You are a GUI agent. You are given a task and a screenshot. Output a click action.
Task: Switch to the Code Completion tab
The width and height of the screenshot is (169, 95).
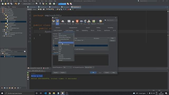[x=58, y=31]
